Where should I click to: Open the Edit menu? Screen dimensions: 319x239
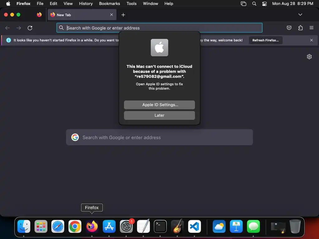(x=54, y=3)
